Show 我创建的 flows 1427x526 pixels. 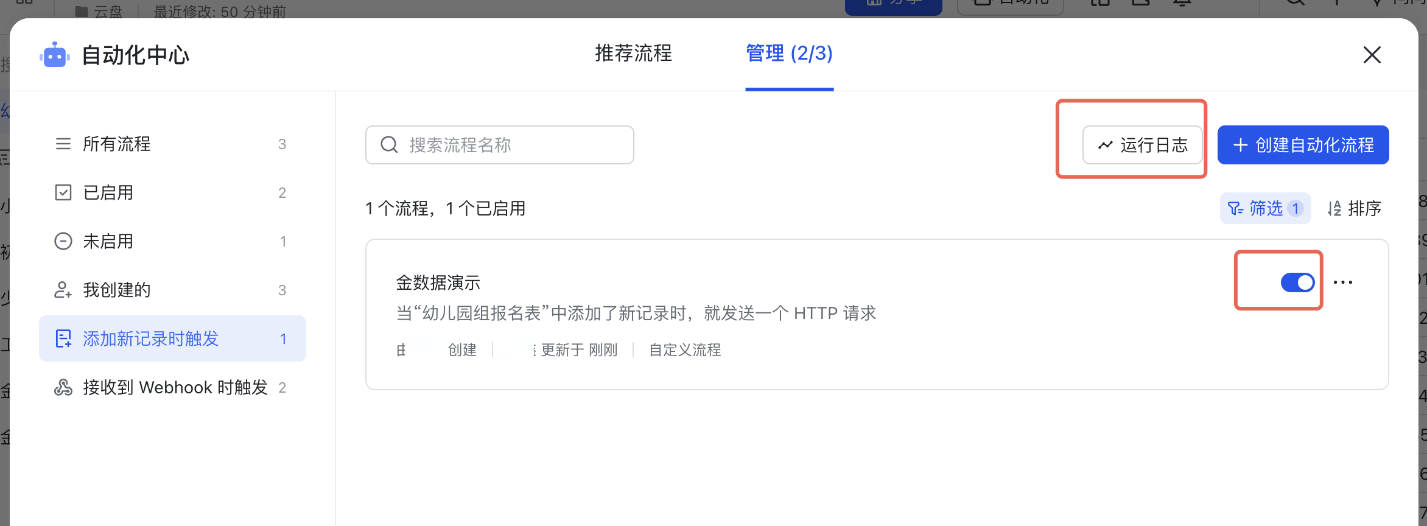click(x=172, y=290)
